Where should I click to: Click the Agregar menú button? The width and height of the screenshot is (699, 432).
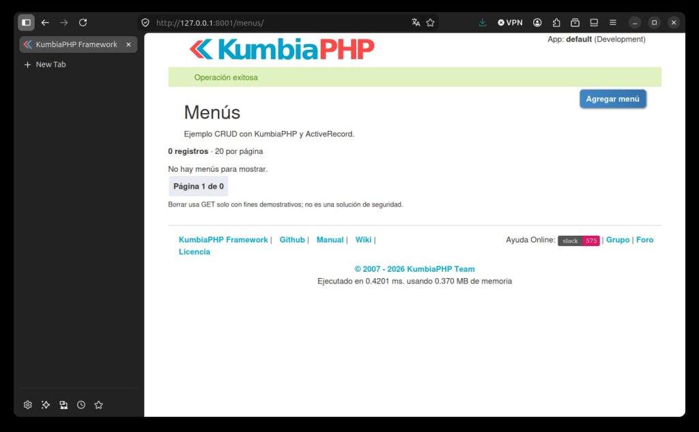pyautogui.click(x=612, y=99)
